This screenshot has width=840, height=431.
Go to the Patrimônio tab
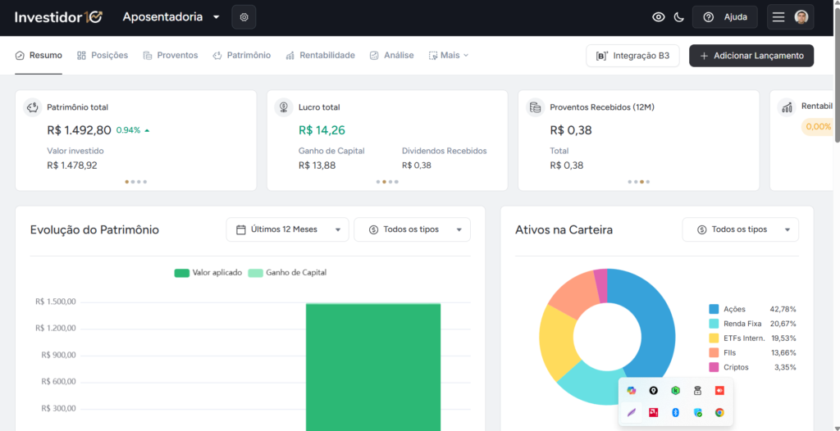(x=242, y=55)
